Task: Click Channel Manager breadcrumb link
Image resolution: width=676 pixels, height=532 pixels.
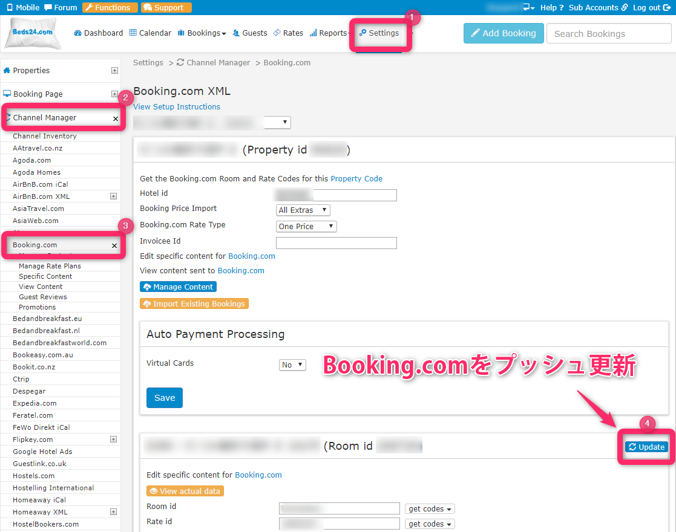Action: (214, 62)
